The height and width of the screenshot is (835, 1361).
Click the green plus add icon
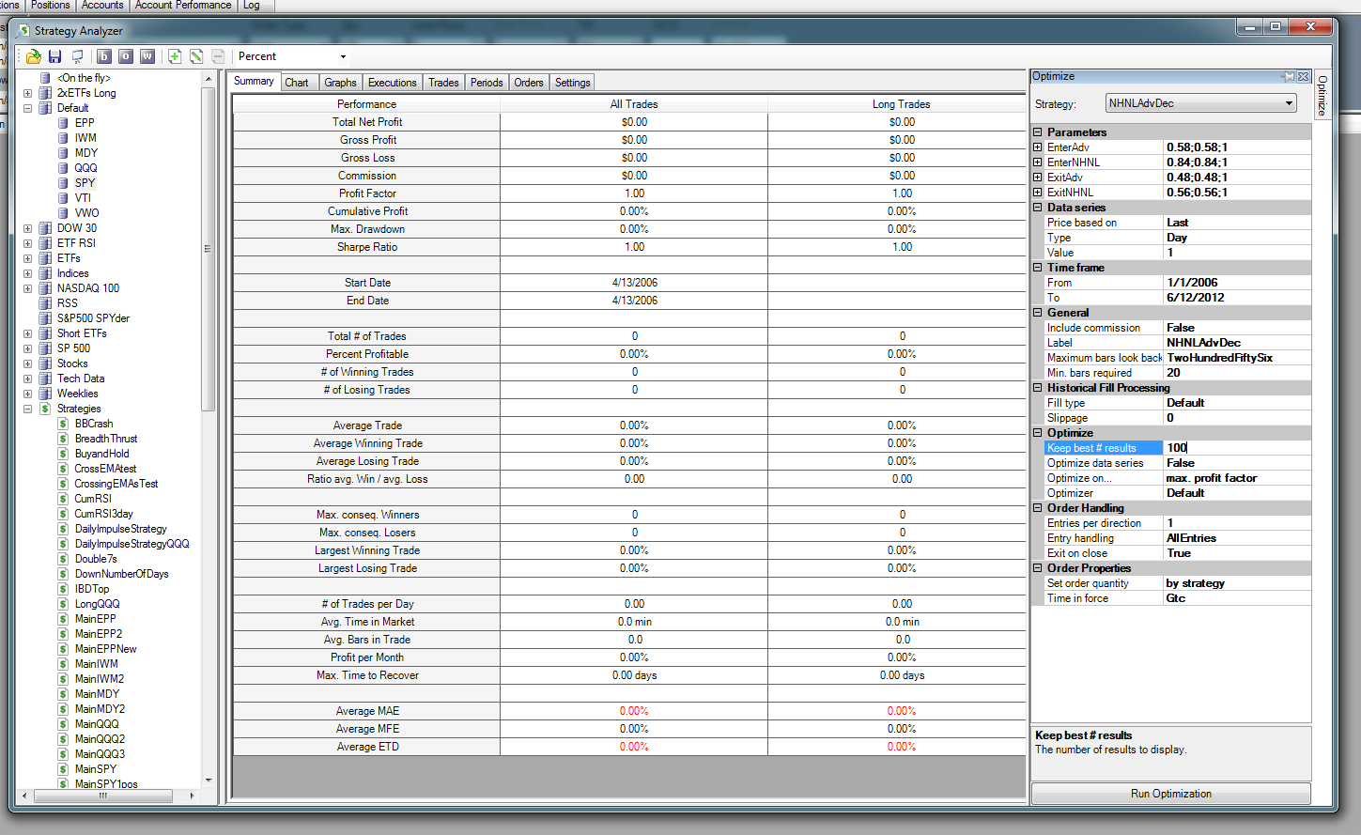click(x=175, y=56)
